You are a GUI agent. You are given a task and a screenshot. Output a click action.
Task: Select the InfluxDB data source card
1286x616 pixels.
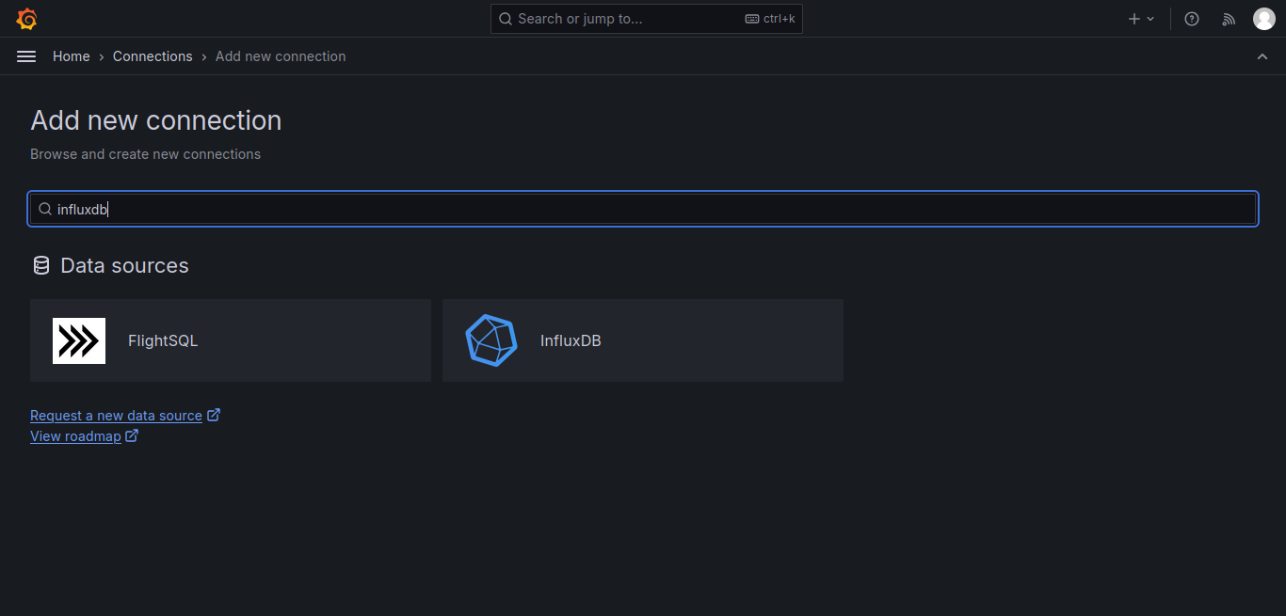coord(643,340)
